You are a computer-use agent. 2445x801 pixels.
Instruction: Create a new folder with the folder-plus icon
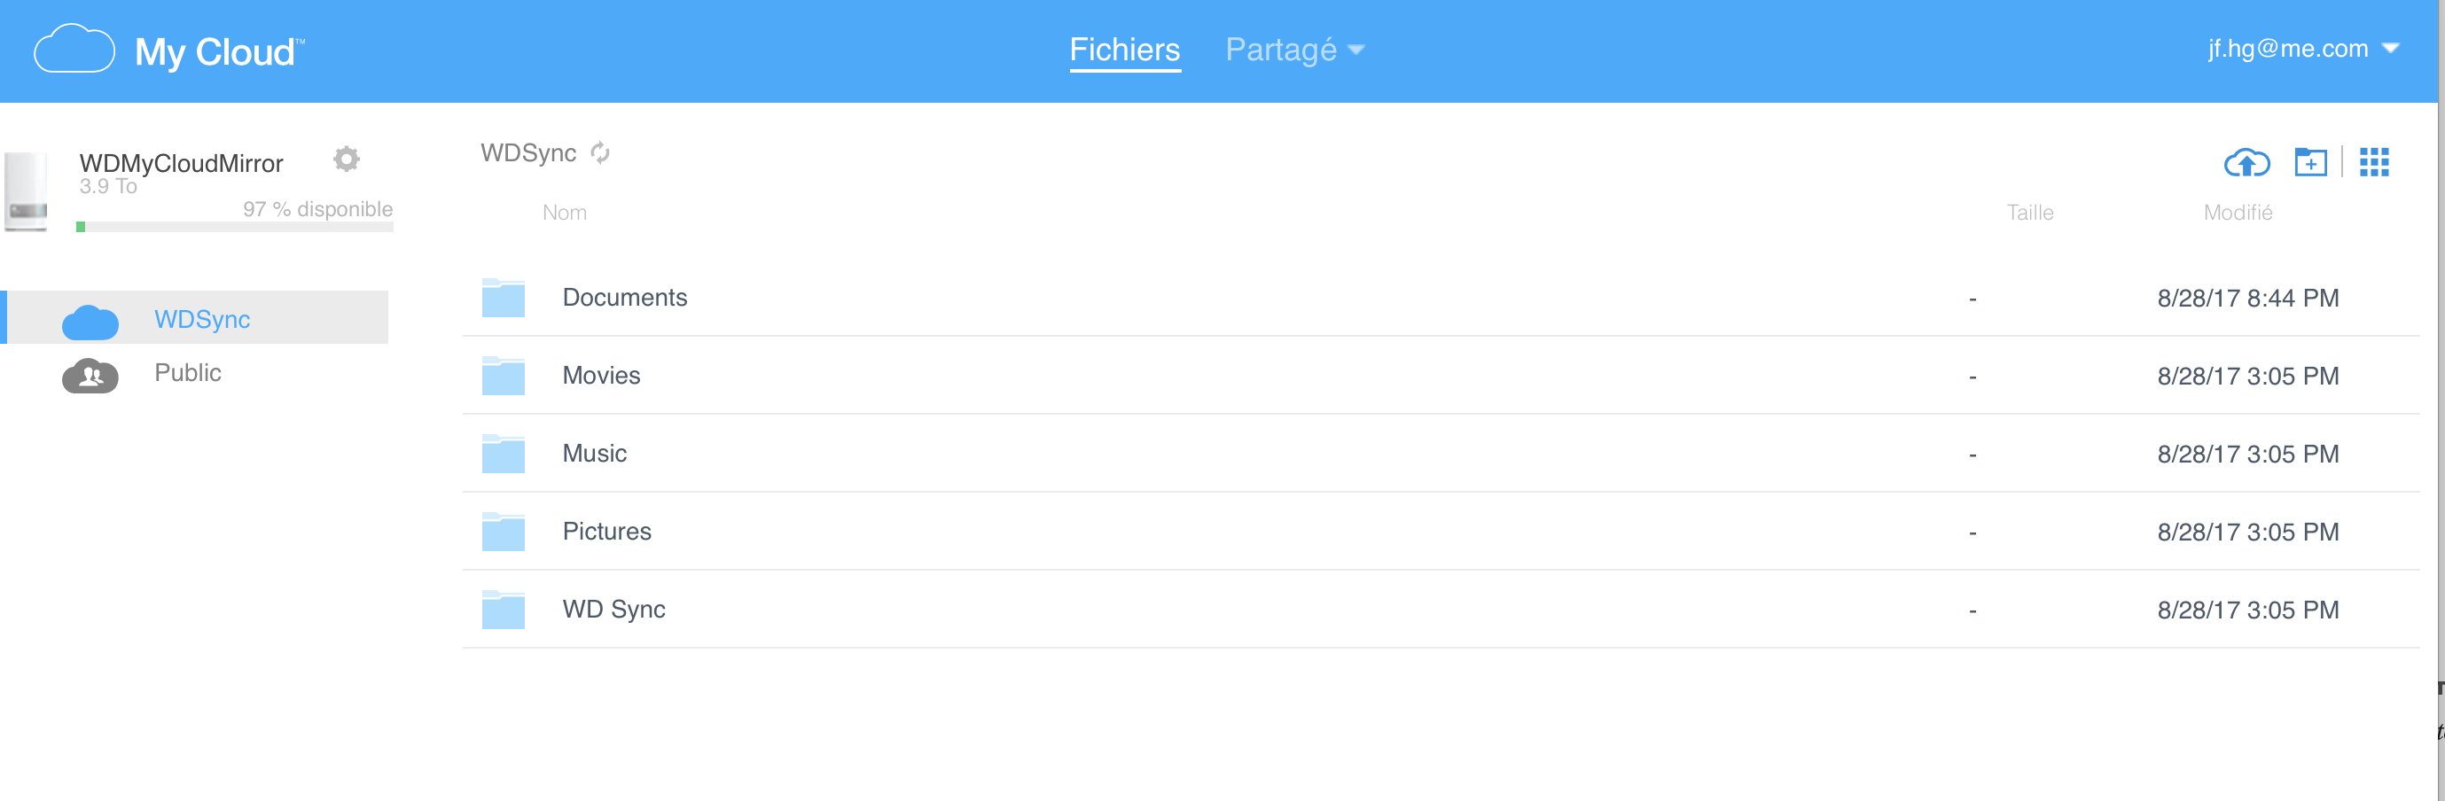coord(2309,162)
